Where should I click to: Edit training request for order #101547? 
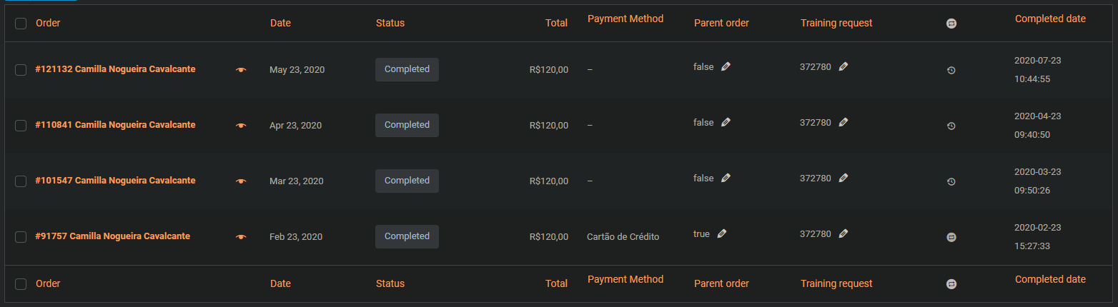pos(844,178)
